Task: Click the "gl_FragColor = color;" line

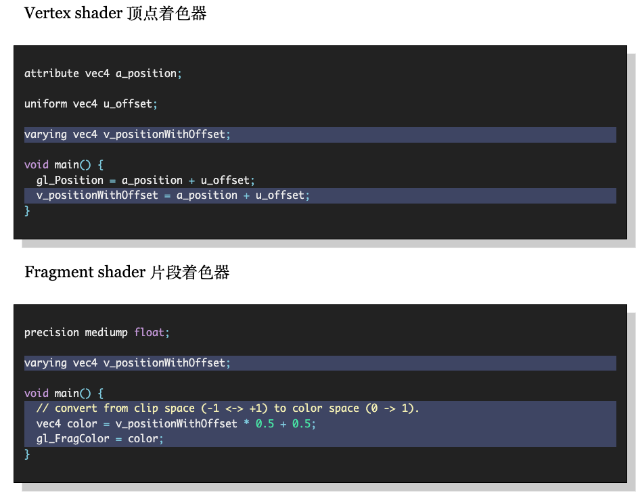Action: pyautogui.click(x=100, y=439)
